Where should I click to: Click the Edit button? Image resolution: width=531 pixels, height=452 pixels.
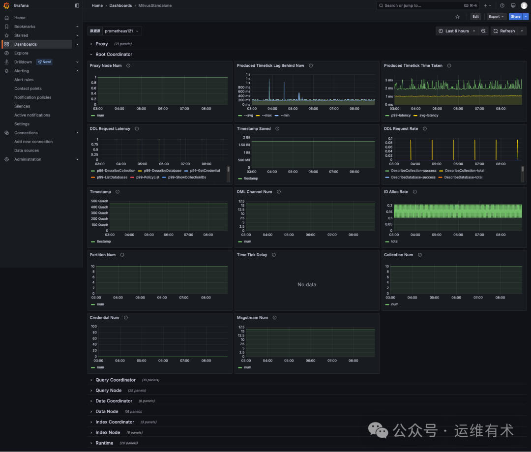click(475, 16)
